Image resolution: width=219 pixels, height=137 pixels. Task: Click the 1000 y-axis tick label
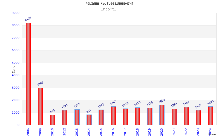(x=16, y=113)
